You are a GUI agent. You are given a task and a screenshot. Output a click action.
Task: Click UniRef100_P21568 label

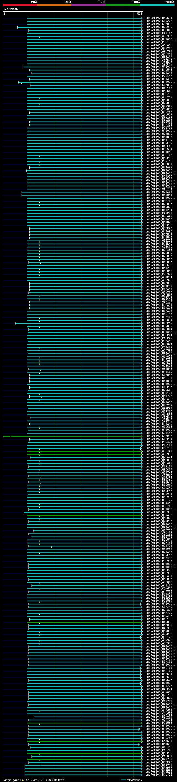pyautogui.click(x=159, y=723)
